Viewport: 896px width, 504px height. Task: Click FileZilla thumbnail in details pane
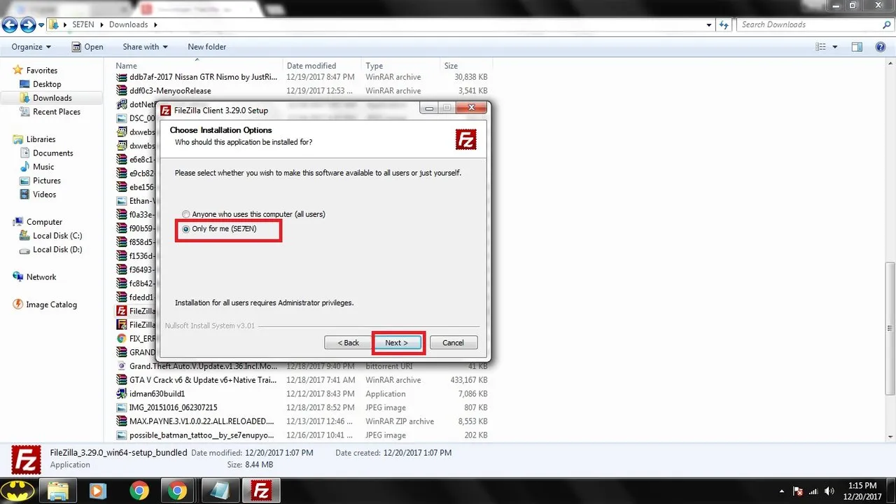coord(26,459)
